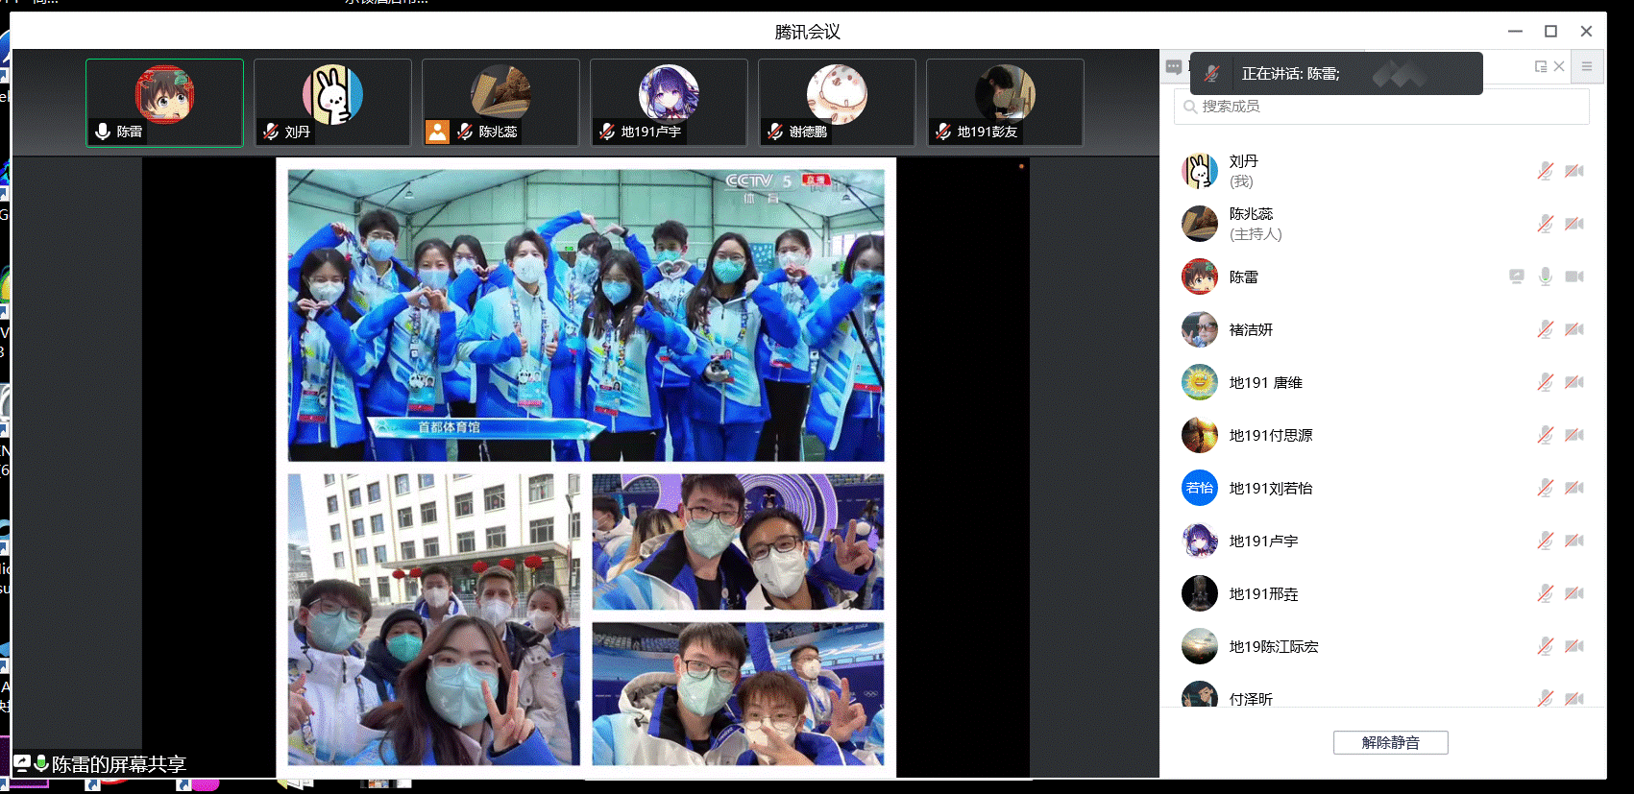Select 陈雷's video tile in top strip

[164, 102]
